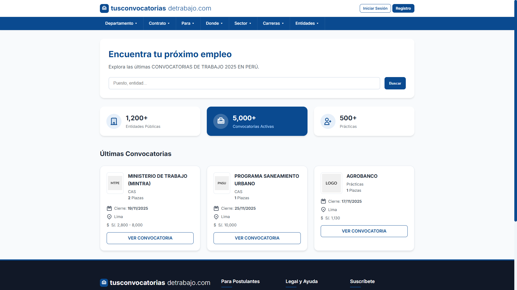Click the footer briefcase logo icon
The image size is (517, 290).
(x=104, y=282)
